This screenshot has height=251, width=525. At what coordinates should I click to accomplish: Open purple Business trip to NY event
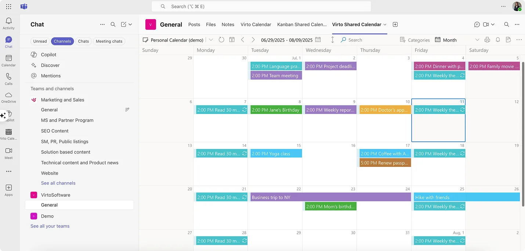(x=331, y=197)
